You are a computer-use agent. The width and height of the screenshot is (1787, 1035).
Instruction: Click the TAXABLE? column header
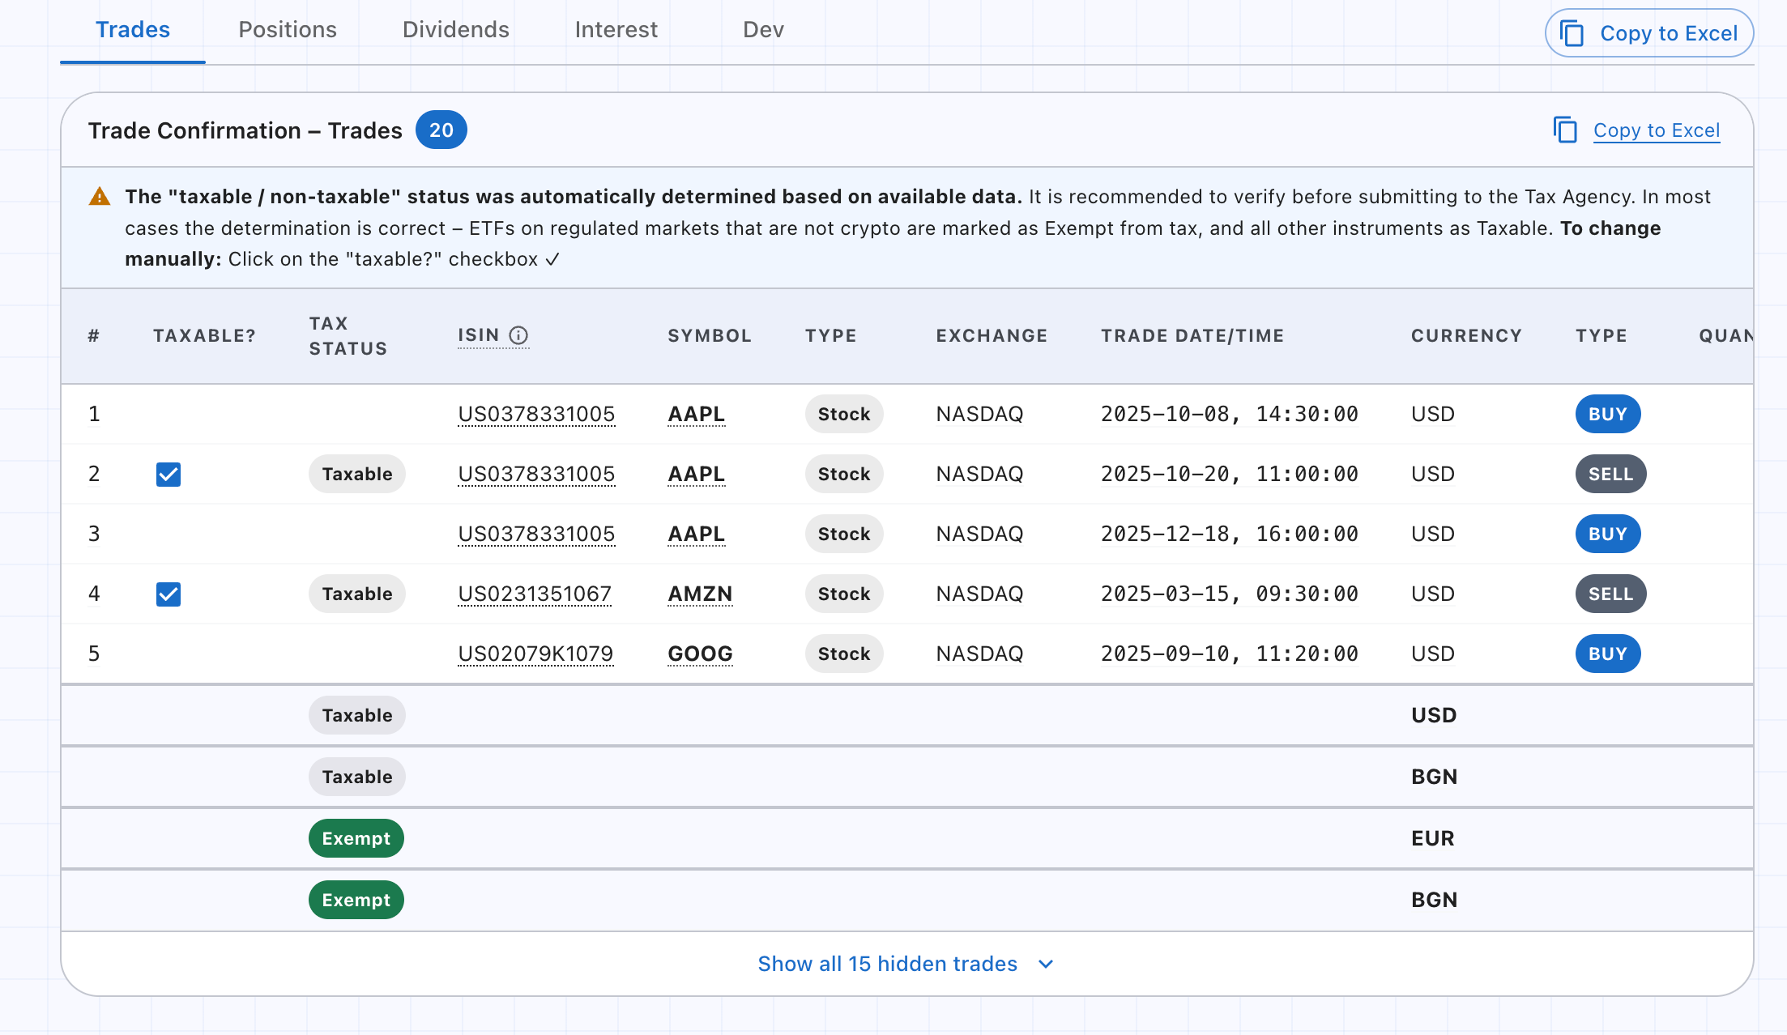(x=205, y=336)
